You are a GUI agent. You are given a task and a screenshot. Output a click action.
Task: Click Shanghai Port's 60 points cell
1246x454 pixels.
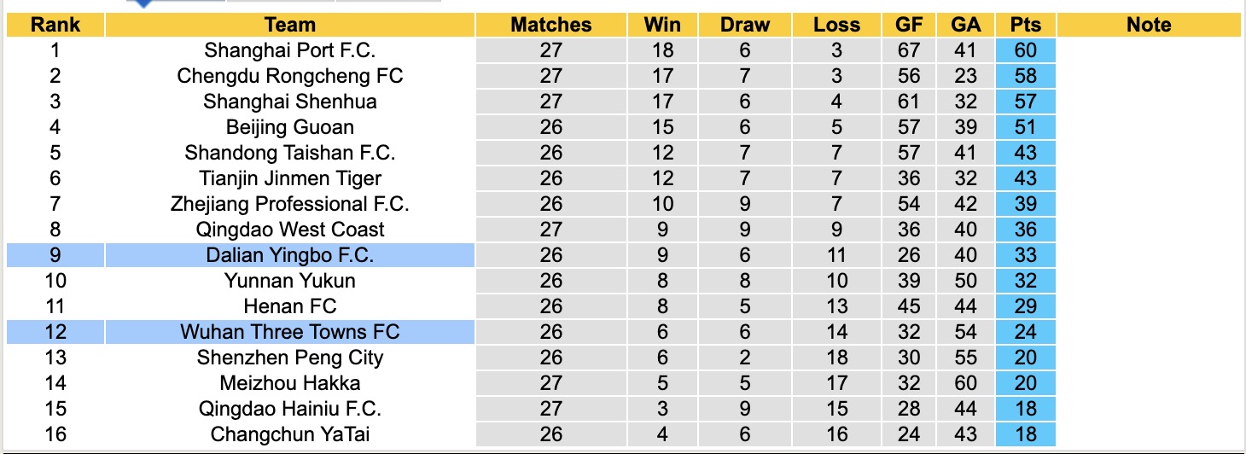1025,50
